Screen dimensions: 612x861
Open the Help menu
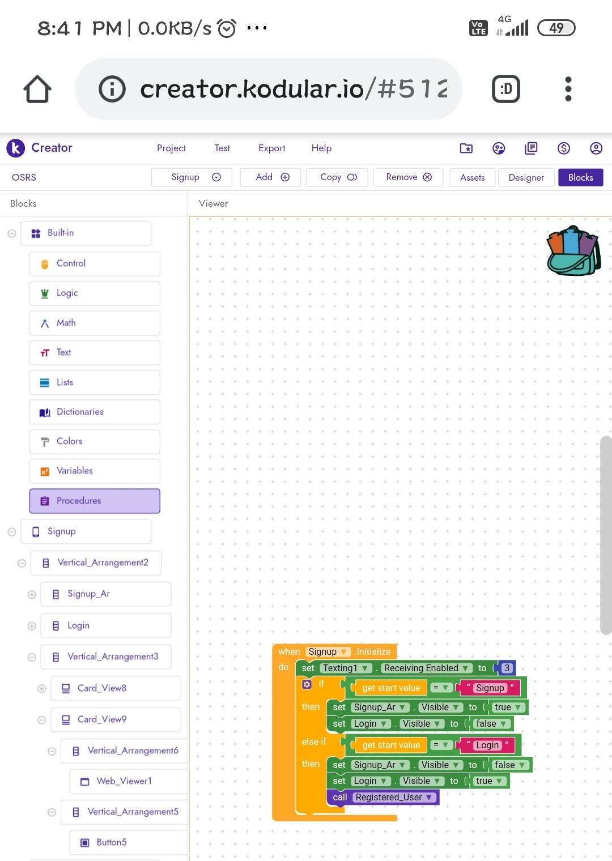coord(321,148)
